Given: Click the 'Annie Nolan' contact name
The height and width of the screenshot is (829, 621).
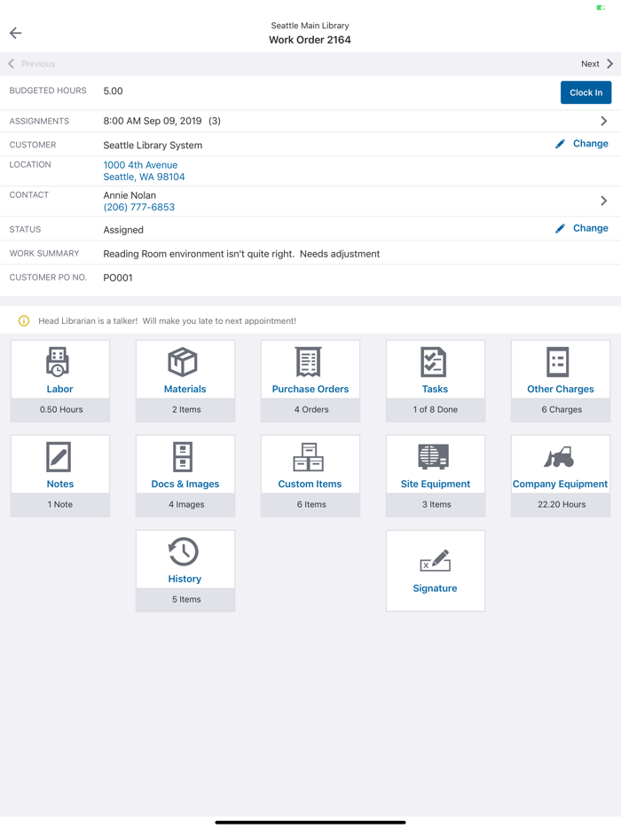Looking at the screenshot, I should pyautogui.click(x=130, y=195).
